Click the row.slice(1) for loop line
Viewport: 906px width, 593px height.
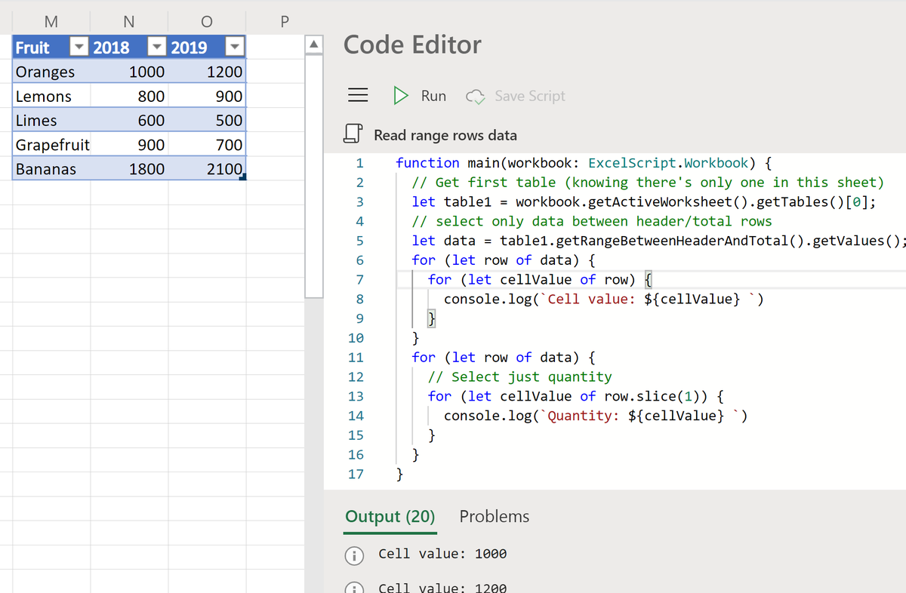(x=576, y=396)
